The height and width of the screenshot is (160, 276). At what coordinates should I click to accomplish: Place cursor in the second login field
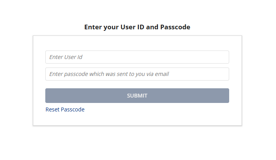(x=137, y=74)
